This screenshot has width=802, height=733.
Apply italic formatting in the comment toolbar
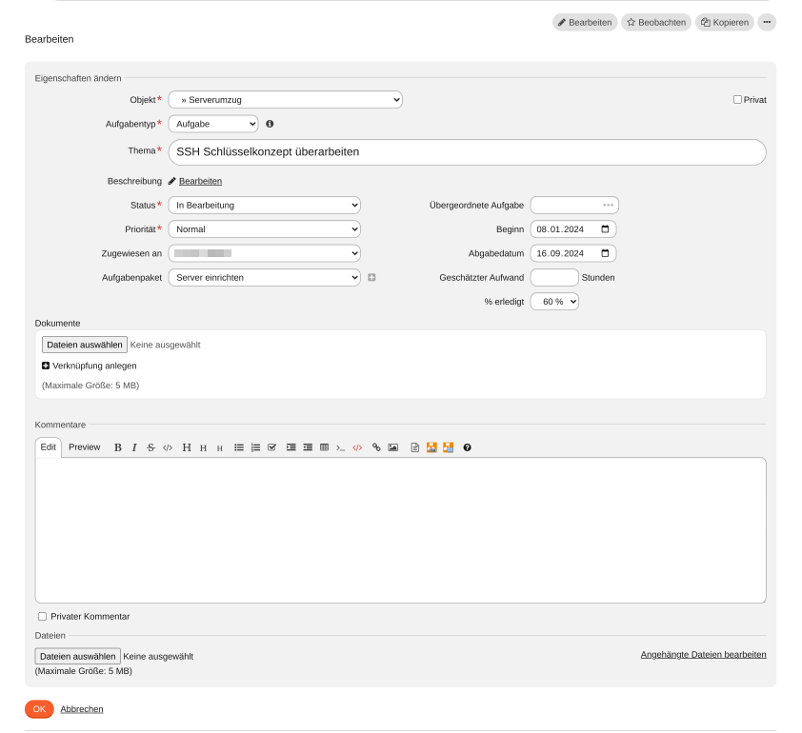[x=134, y=447]
